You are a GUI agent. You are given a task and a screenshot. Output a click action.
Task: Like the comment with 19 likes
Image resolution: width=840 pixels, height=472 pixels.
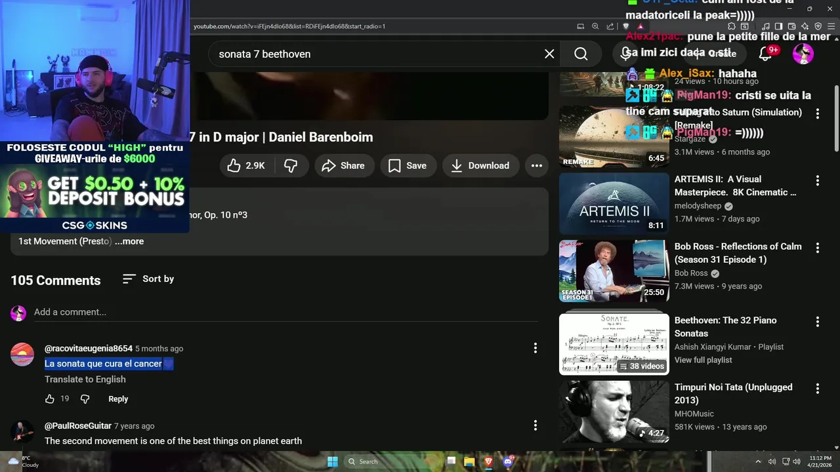pos(50,399)
